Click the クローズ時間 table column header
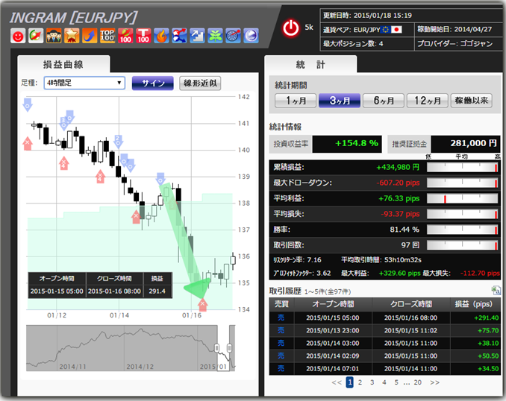This screenshot has height=401, width=506. coord(411,304)
